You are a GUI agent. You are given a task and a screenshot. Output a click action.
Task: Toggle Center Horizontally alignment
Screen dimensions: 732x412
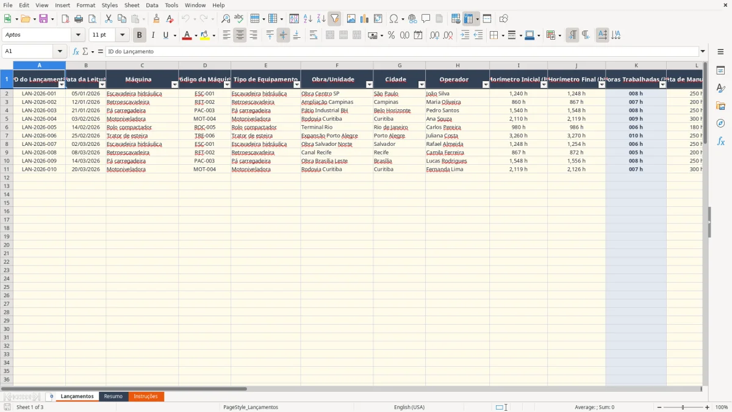240,35
